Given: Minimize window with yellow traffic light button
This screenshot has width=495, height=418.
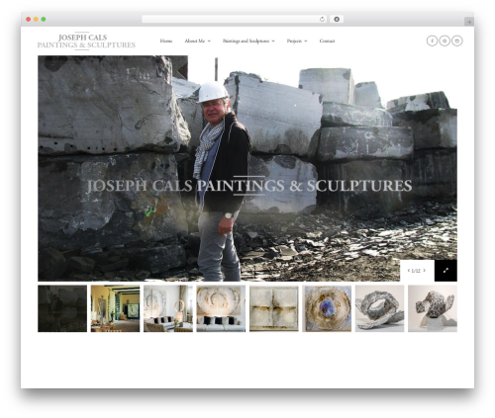Looking at the screenshot, I should (x=36, y=19).
